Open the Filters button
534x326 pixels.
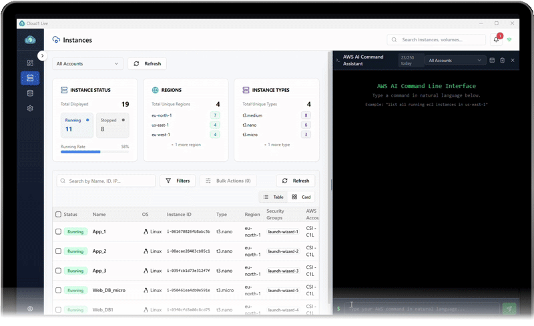178,181
